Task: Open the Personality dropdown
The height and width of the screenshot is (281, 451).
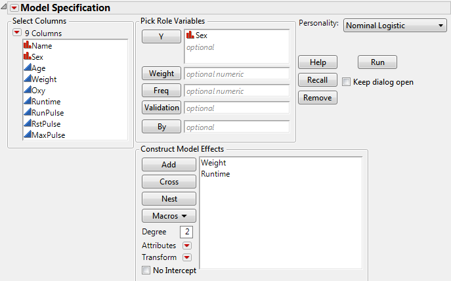Action: pyautogui.click(x=395, y=26)
